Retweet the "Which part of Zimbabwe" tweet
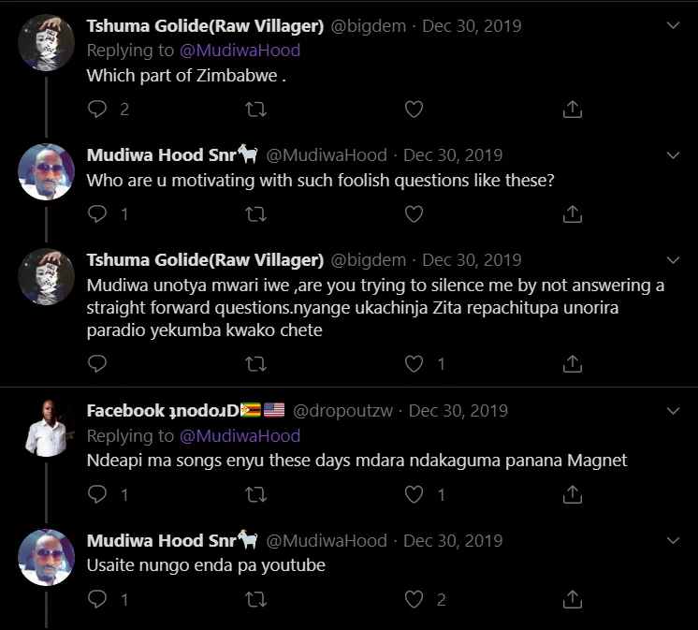This screenshot has width=698, height=630. [256, 110]
